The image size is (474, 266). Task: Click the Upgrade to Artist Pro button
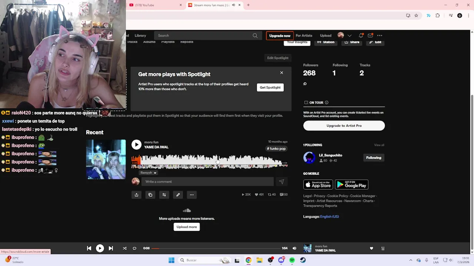[x=344, y=126]
